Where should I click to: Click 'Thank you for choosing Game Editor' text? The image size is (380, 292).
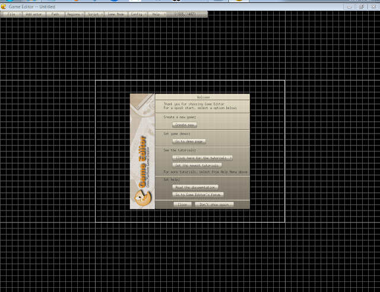(194, 104)
